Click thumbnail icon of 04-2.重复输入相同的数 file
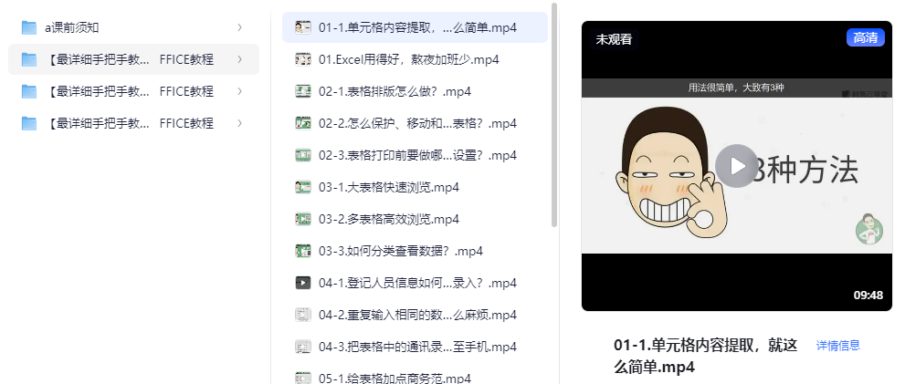 click(303, 315)
